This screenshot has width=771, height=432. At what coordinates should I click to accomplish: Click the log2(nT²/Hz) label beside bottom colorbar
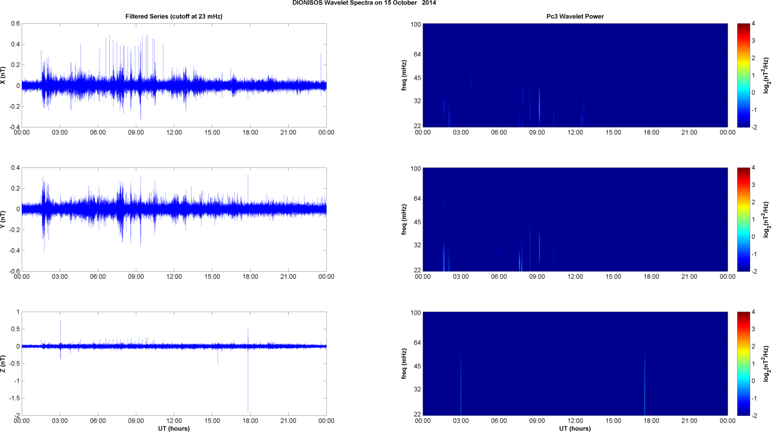767,364
